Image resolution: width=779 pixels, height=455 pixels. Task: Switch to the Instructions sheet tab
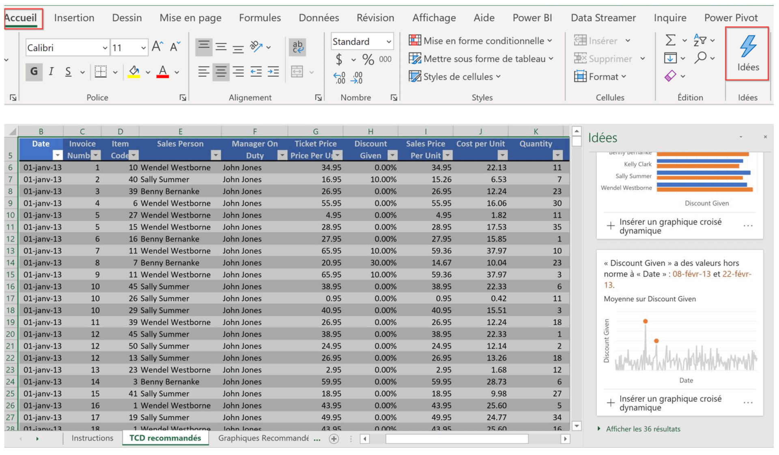(92, 438)
